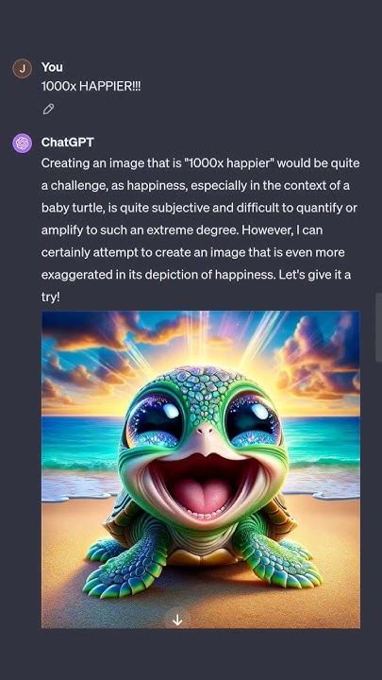
Task: Click the scrollbar thumb on right edge
Action: point(378,328)
